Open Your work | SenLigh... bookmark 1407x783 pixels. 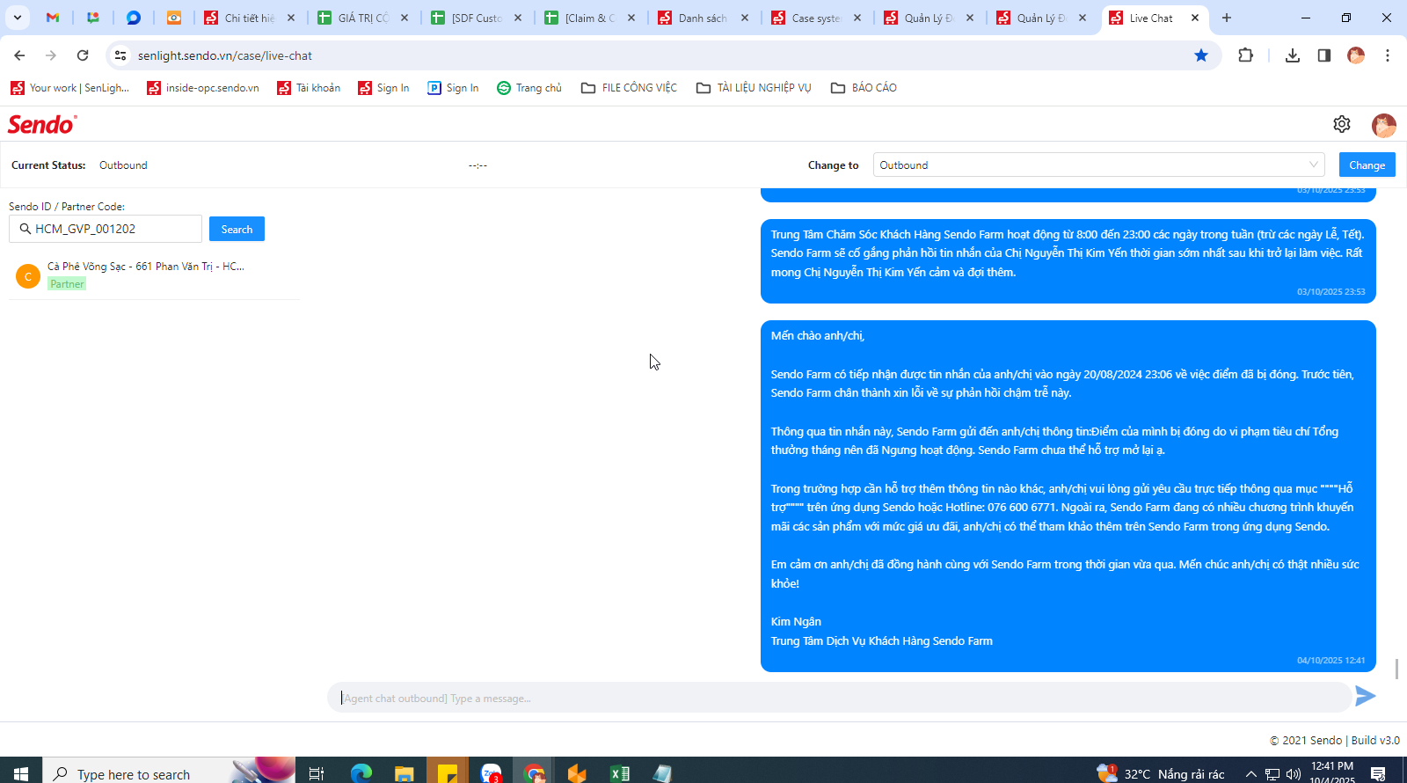69,88
